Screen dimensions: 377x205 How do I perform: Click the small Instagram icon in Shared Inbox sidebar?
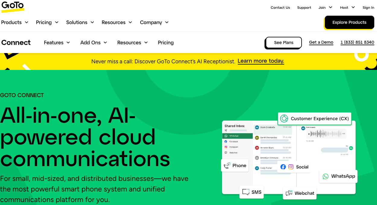[x=226, y=147]
